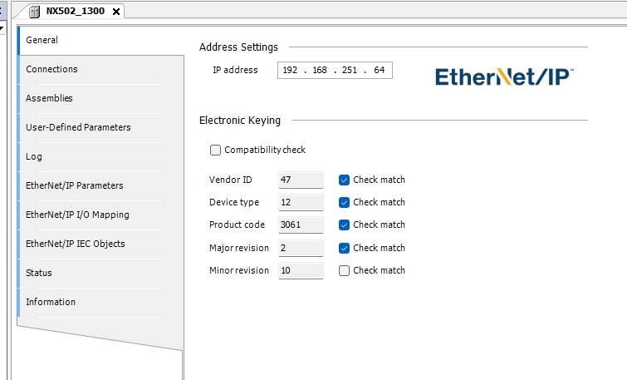Enable the Compatibility check checkbox
This screenshot has width=627, height=380.
pos(215,151)
